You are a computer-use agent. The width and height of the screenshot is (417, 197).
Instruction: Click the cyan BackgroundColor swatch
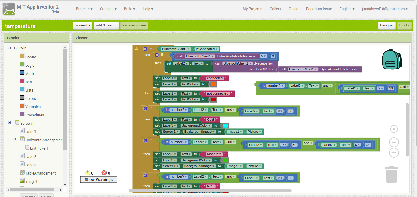point(225,125)
